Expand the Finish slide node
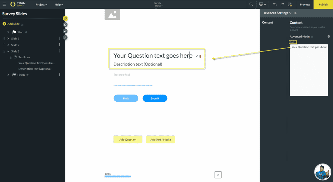Viewport: 333px width, 182px height. click(8, 74)
